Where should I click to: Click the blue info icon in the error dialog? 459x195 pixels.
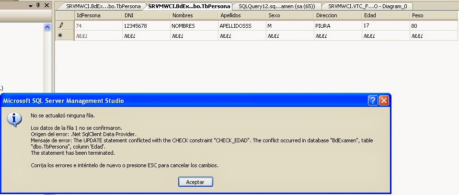14,119
